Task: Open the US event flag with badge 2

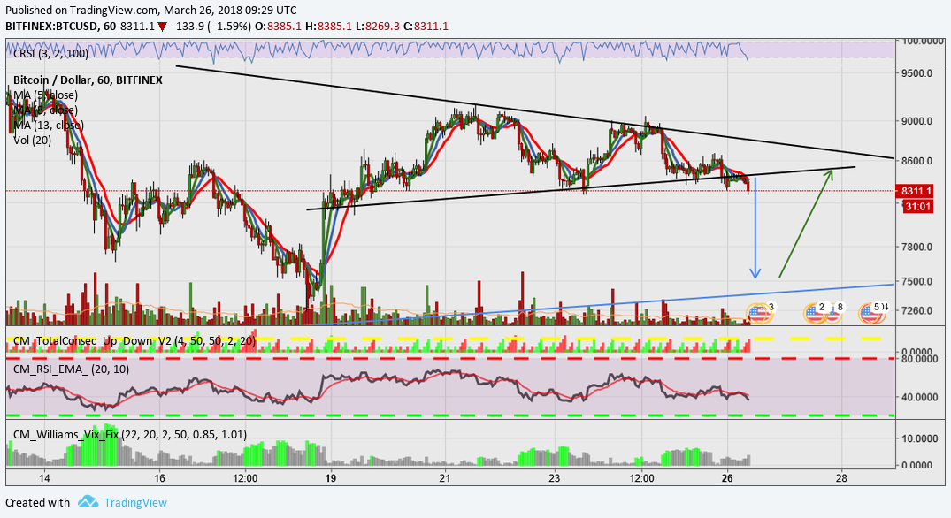Action: (816, 313)
